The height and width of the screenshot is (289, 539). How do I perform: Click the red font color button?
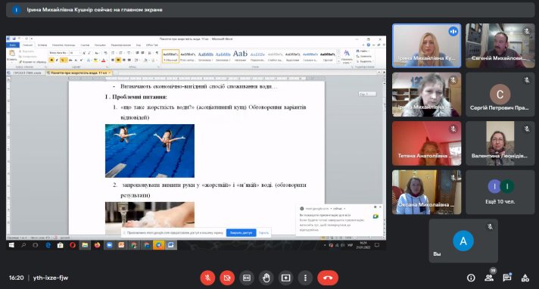click(103, 60)
